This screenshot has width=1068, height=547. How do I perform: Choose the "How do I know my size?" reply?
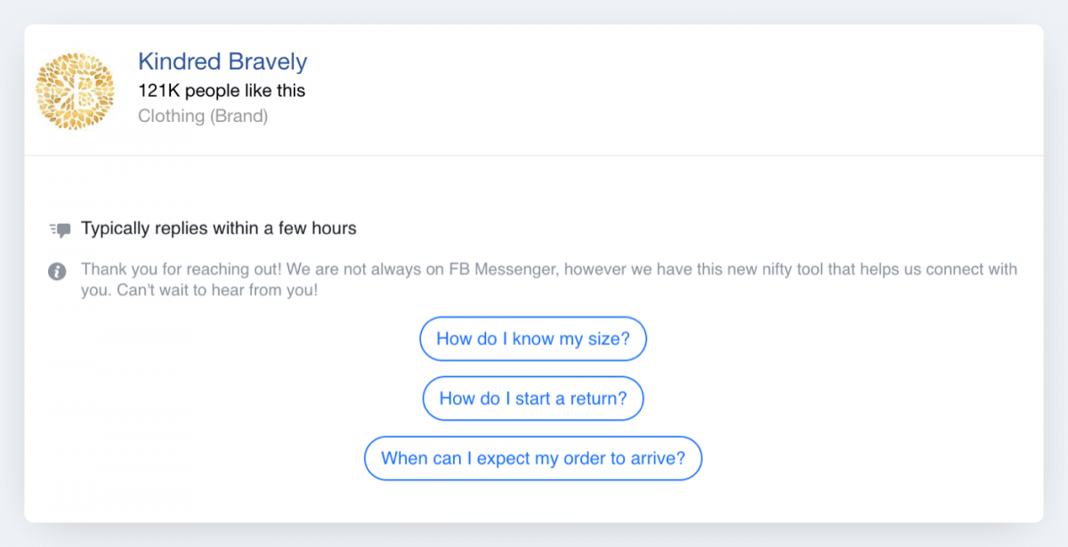[x=533, y=339]
